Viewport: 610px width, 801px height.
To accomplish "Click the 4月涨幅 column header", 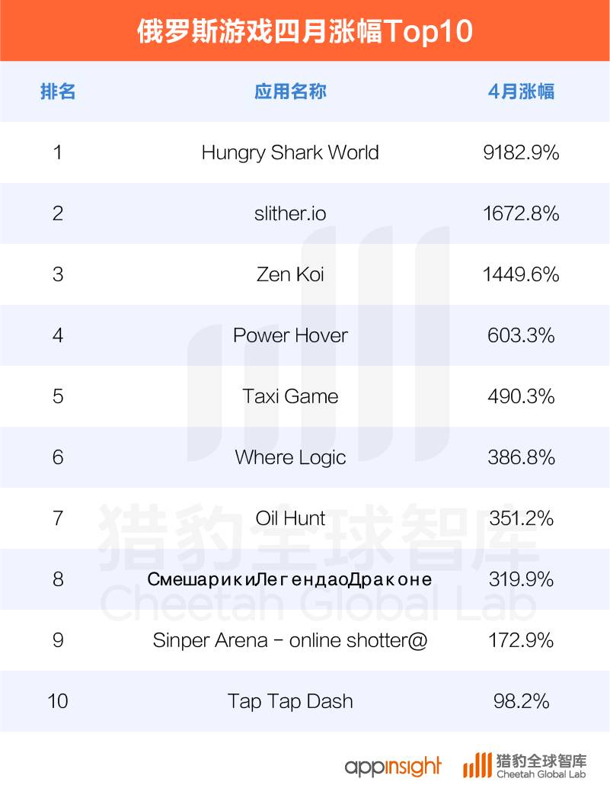I will [521, 92].
